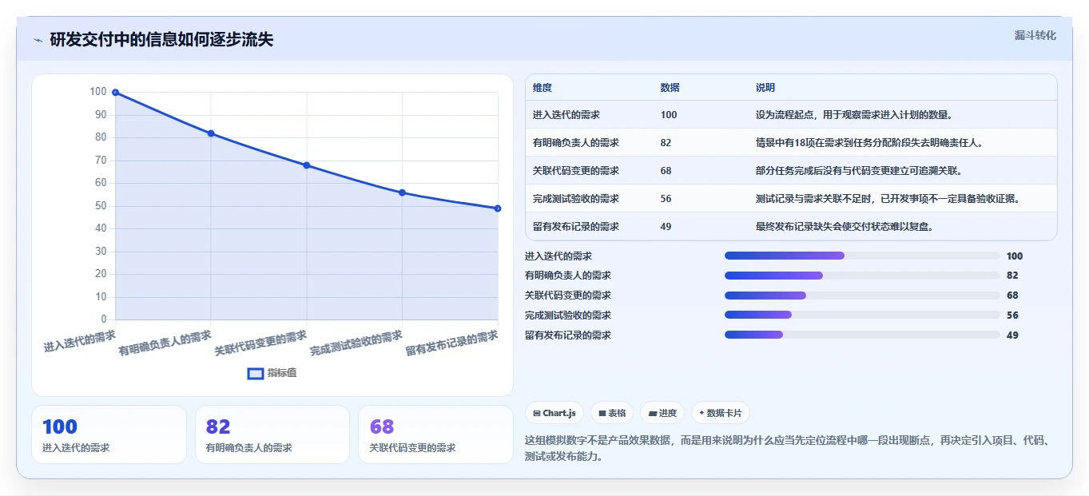
Task: Click the progress bar for 进入迭代的需求
Action: 862,256
